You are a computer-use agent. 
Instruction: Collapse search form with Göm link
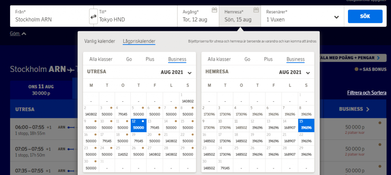18,33
